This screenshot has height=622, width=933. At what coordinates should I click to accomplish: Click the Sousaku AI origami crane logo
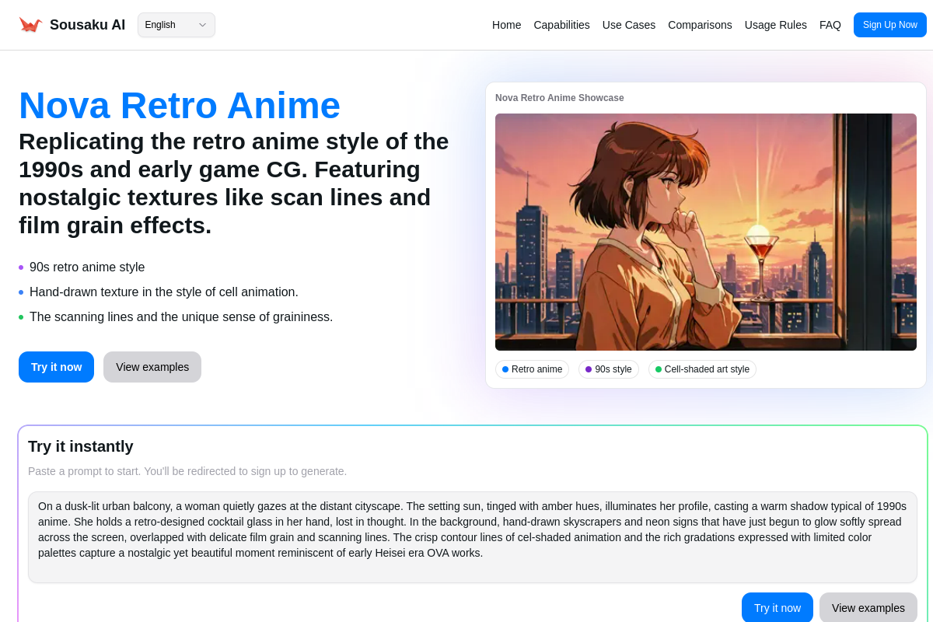tap(30, 25)
